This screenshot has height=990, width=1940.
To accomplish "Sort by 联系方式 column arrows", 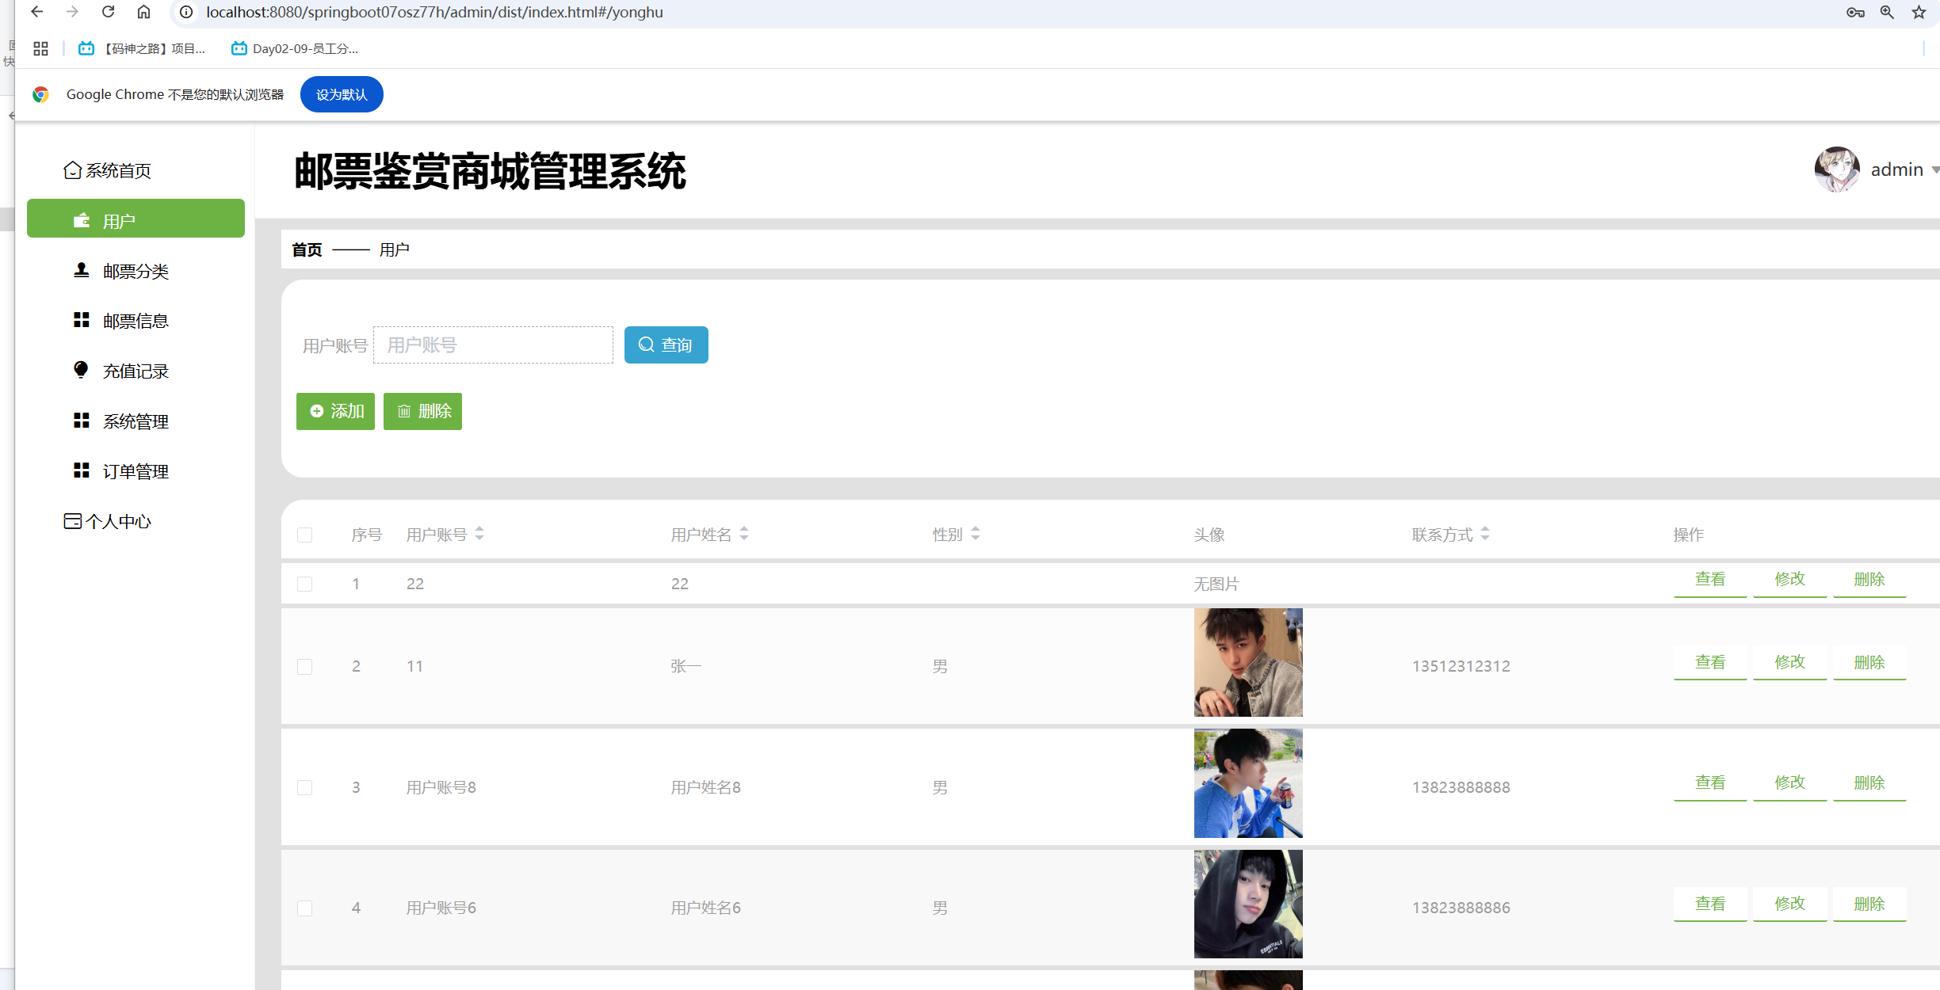I will coord(1485,534).
